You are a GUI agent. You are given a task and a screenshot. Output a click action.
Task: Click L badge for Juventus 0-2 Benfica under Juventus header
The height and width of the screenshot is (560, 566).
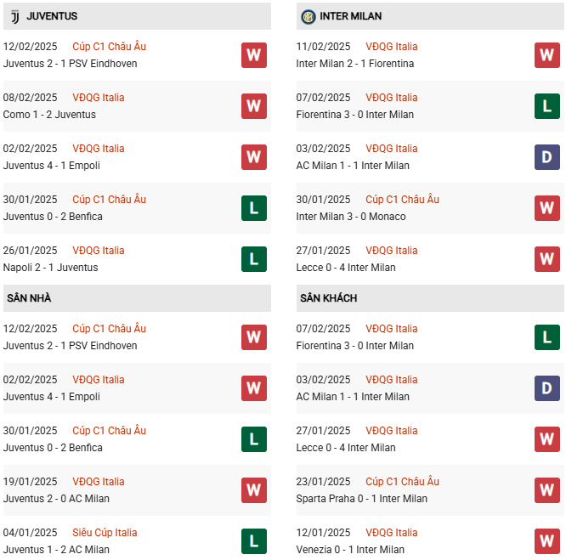pyautogui.click(x=253, y=208)
